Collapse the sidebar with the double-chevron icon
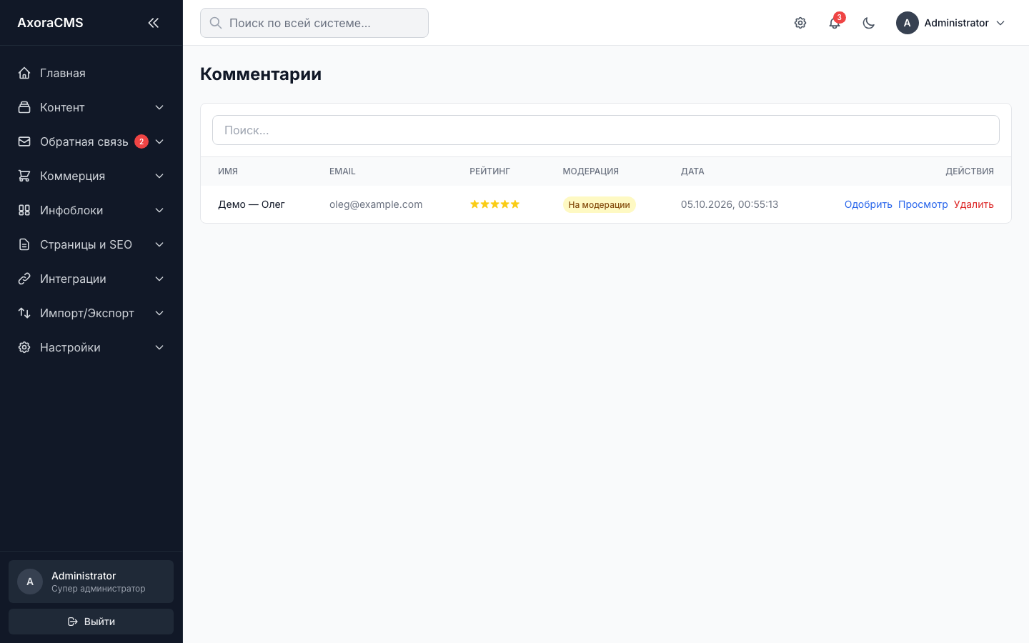Screen dimensions: 1029x643 tap(153, 23)
